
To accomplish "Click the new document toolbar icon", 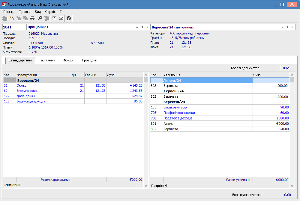I will [12, 18].
